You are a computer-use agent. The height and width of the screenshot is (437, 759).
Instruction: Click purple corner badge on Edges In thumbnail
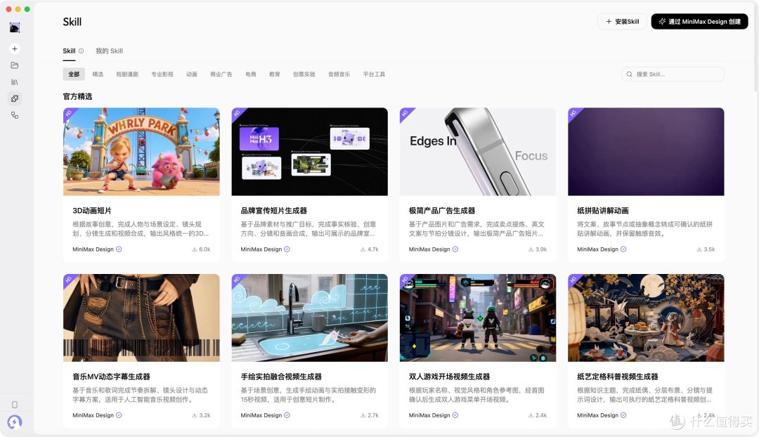coord(406,114)
